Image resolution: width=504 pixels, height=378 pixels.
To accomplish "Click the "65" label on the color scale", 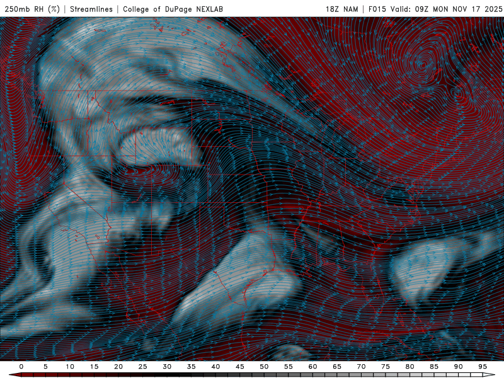I will pyautogui.click(x=337, y=367).
